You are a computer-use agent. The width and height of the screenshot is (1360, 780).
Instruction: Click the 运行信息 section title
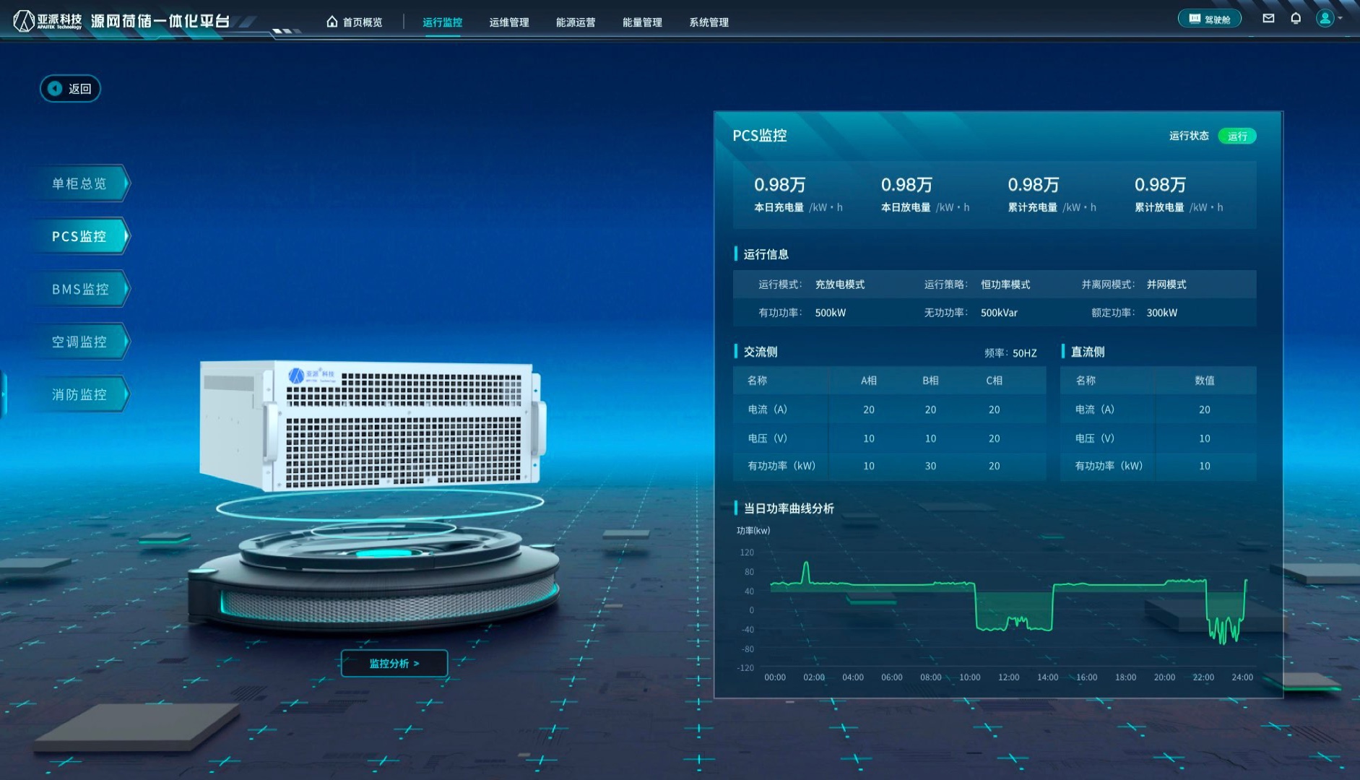click(766, 254)
